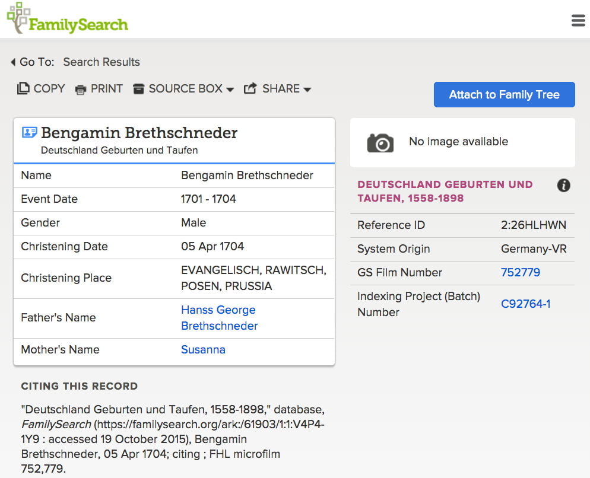Open the Print icon to print this record

(x=81, y=88)
